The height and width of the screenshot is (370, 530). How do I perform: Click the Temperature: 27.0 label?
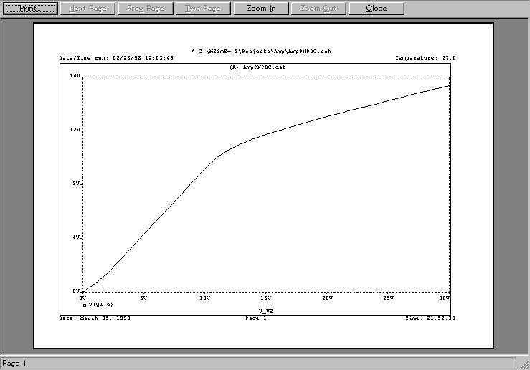(425, 57)
